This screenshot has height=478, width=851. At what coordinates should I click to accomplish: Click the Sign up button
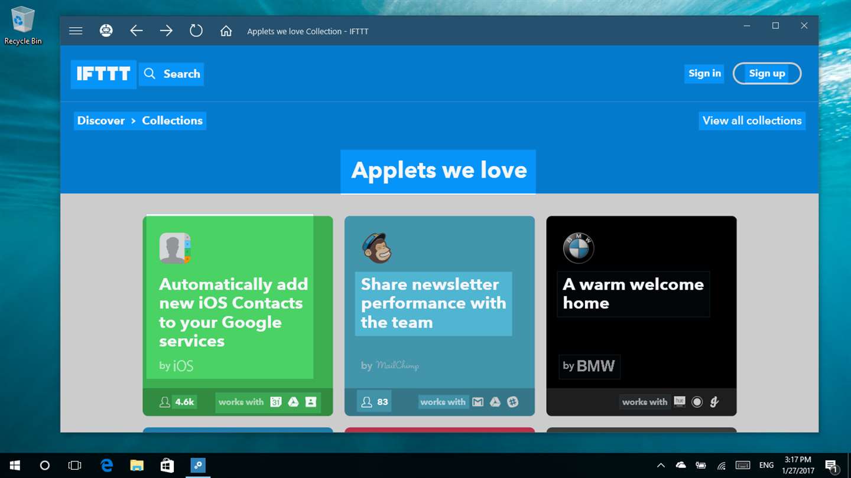coord(767,73)
